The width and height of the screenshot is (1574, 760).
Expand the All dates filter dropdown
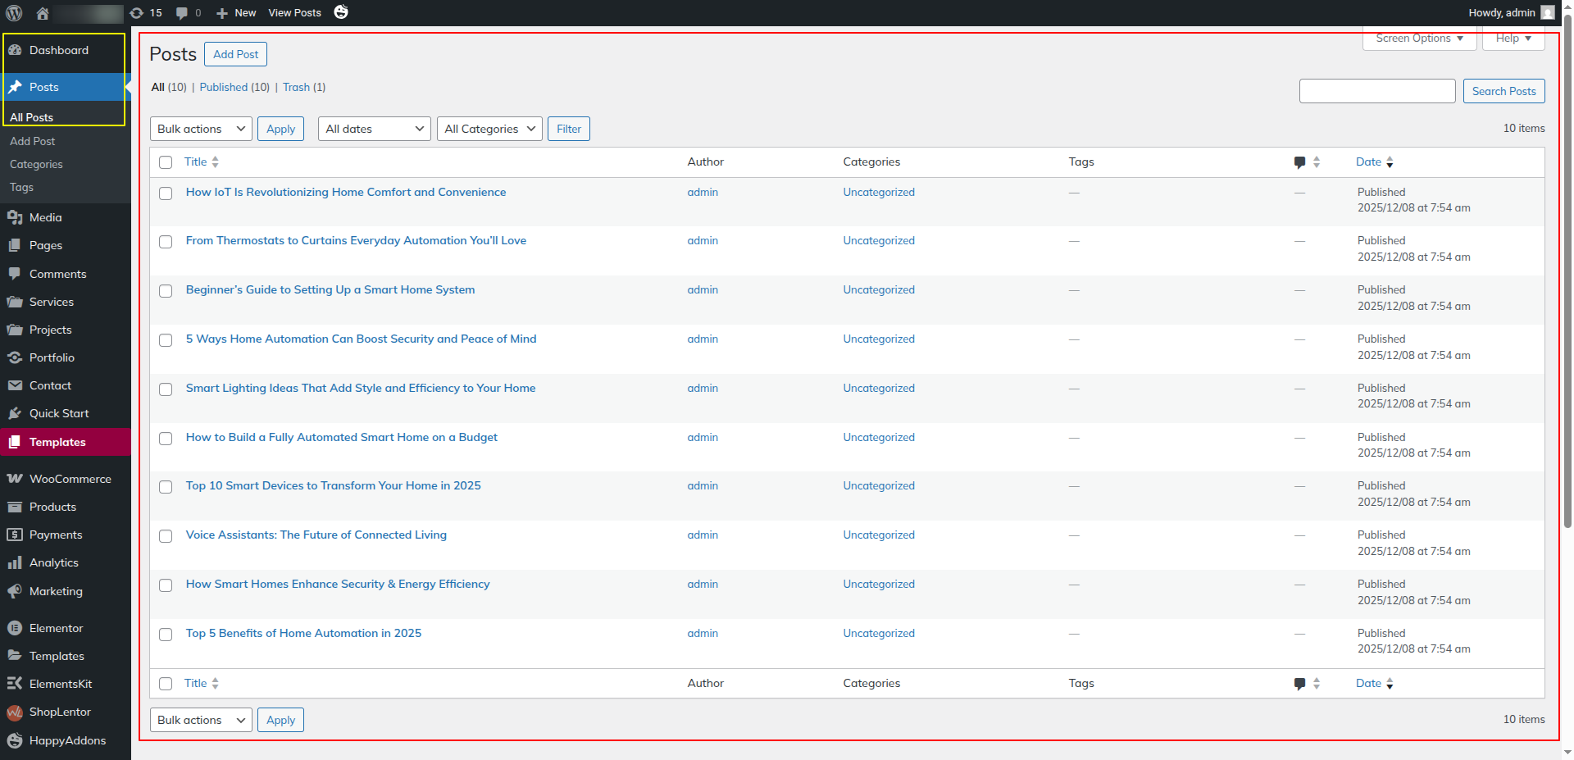[374, 129]
